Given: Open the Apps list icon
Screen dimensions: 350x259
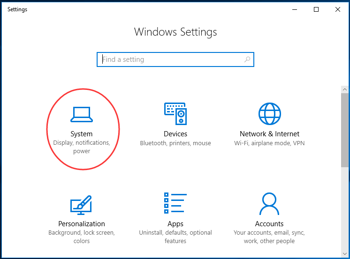Looking at the screenshot, I should click(175, 203).
